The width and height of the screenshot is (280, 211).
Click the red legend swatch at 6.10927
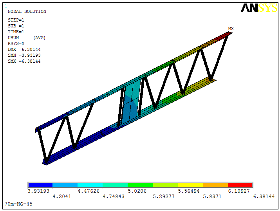click(x=240, y=185)
